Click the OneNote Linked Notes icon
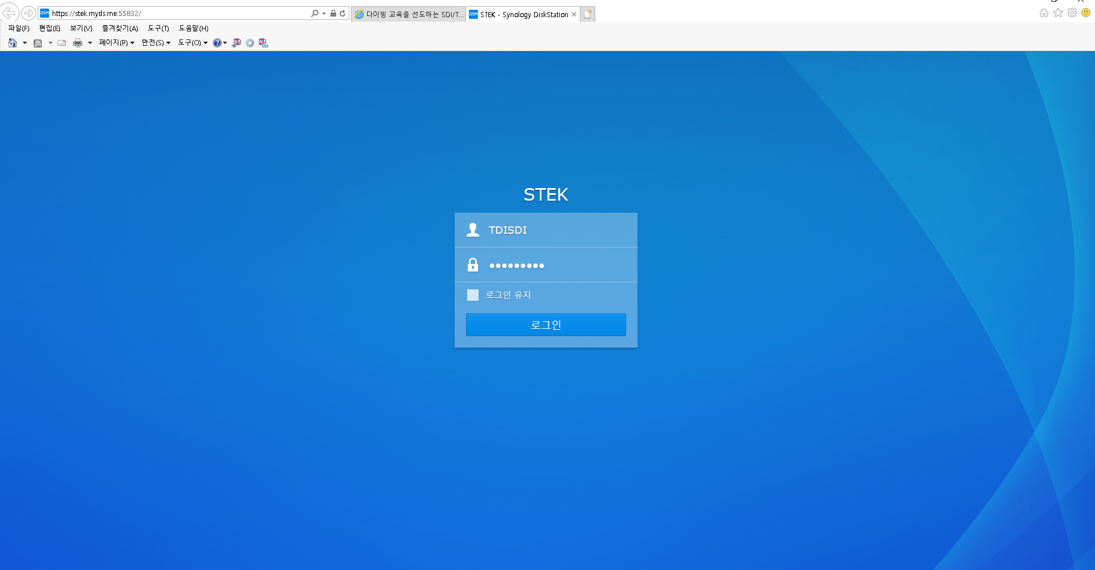 pos(263,43)
